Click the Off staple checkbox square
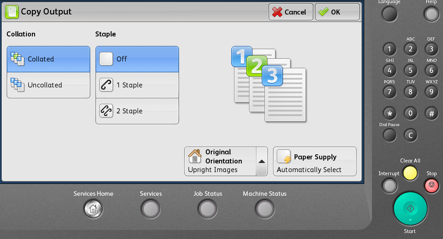 (x=106, y=59)
